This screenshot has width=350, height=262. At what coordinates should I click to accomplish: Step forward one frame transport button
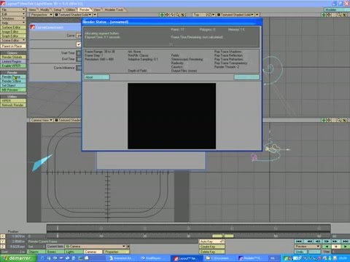327,242
